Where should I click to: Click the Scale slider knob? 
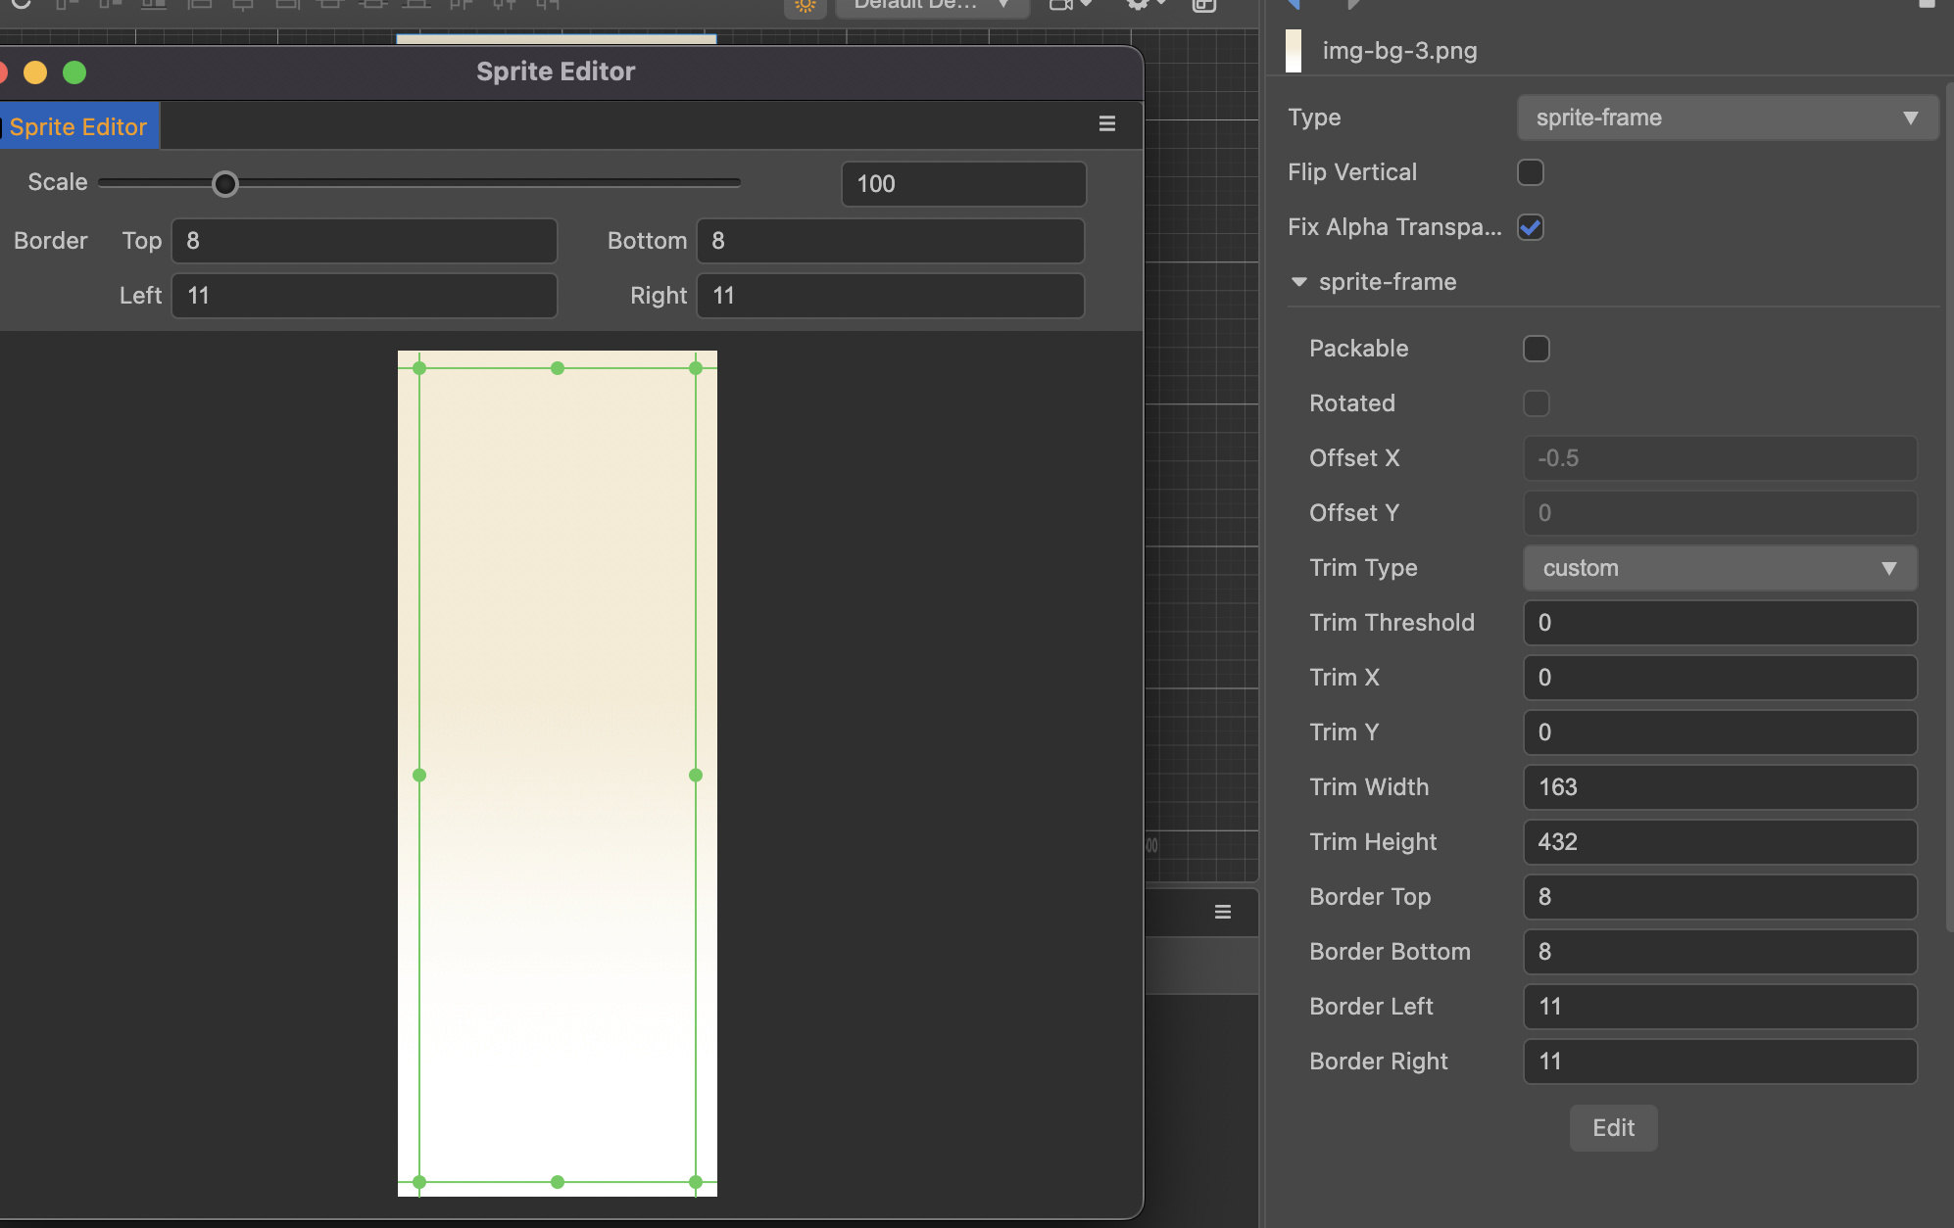point(225,183)
